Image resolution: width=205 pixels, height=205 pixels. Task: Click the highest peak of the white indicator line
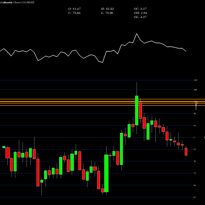[x=137, y=34]
